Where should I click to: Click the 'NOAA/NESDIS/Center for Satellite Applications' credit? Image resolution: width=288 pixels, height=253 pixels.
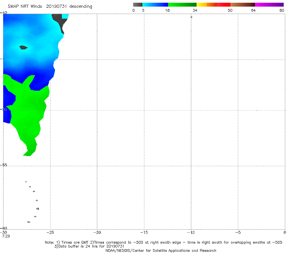[x=161, y=250]
